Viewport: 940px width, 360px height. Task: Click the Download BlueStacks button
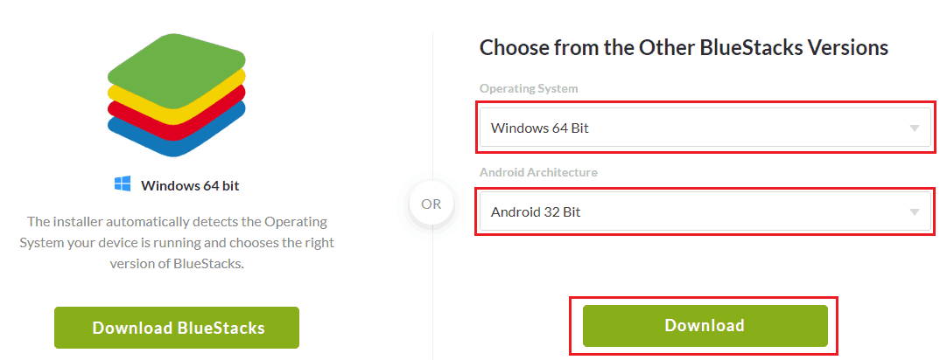coord(177,328)
